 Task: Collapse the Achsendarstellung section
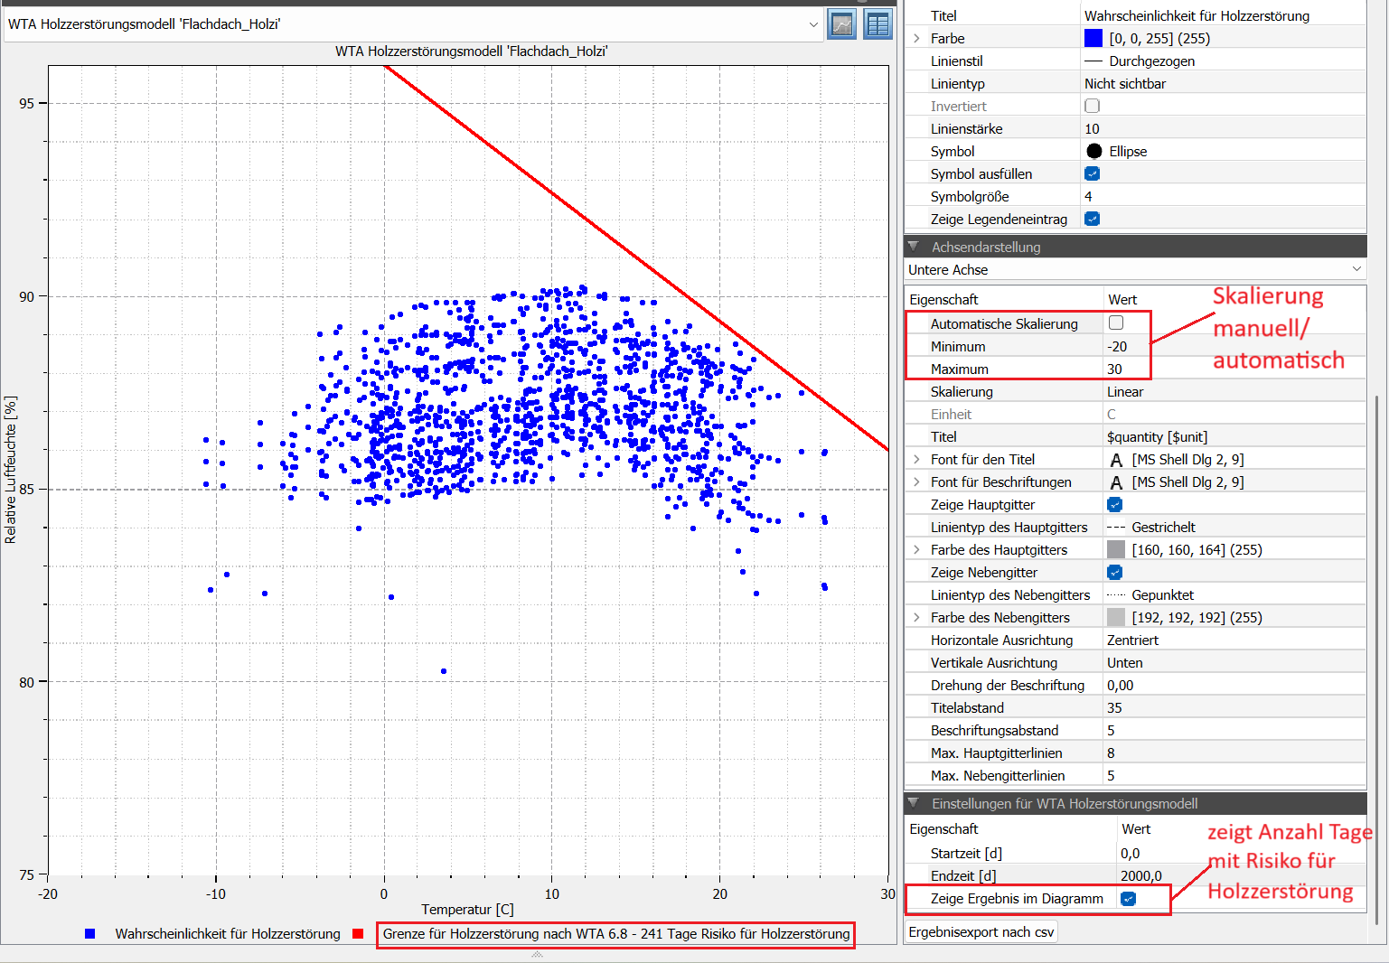coord(913,247)
